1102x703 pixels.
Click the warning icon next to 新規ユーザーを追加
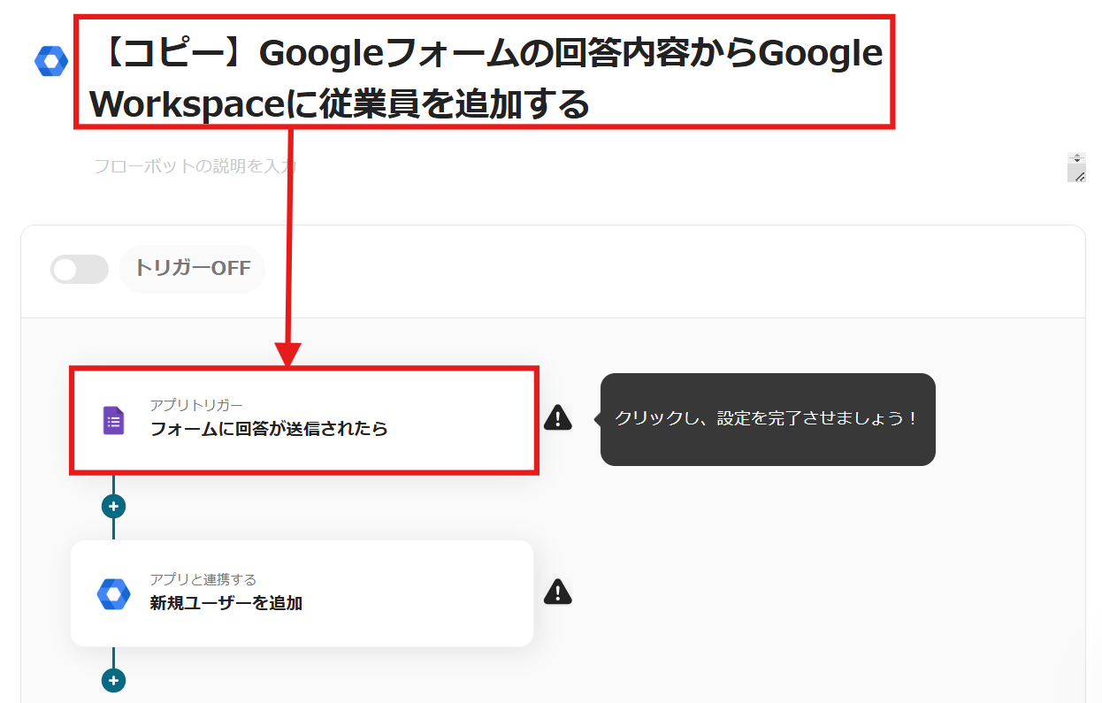(558, 591)
